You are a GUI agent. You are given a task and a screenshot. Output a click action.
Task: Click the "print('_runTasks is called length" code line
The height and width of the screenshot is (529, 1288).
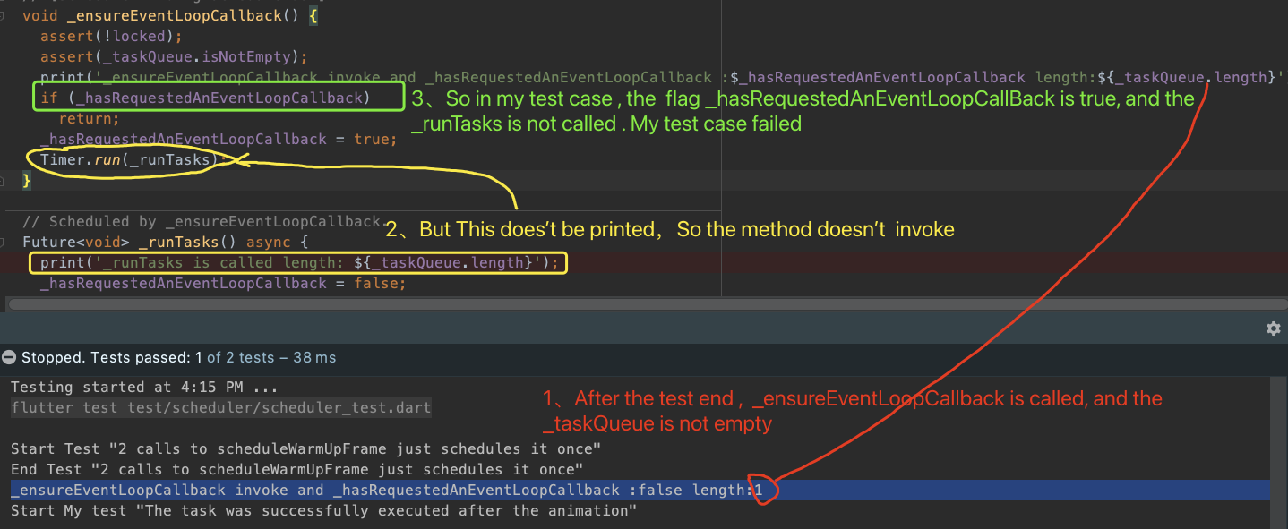299,262
